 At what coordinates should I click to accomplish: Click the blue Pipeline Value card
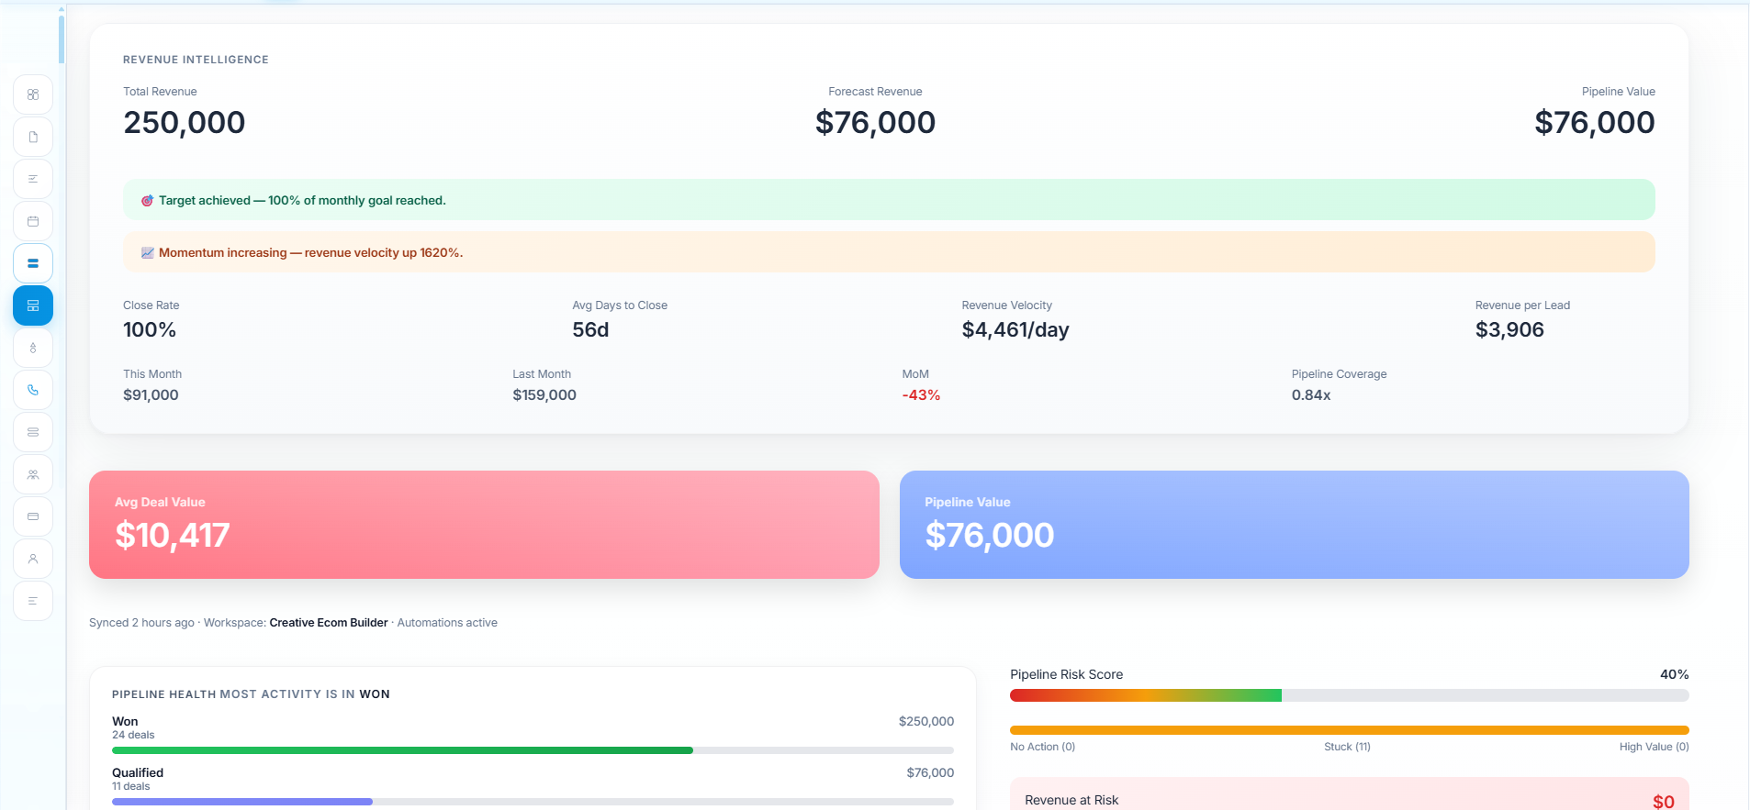coord(1294,525)
